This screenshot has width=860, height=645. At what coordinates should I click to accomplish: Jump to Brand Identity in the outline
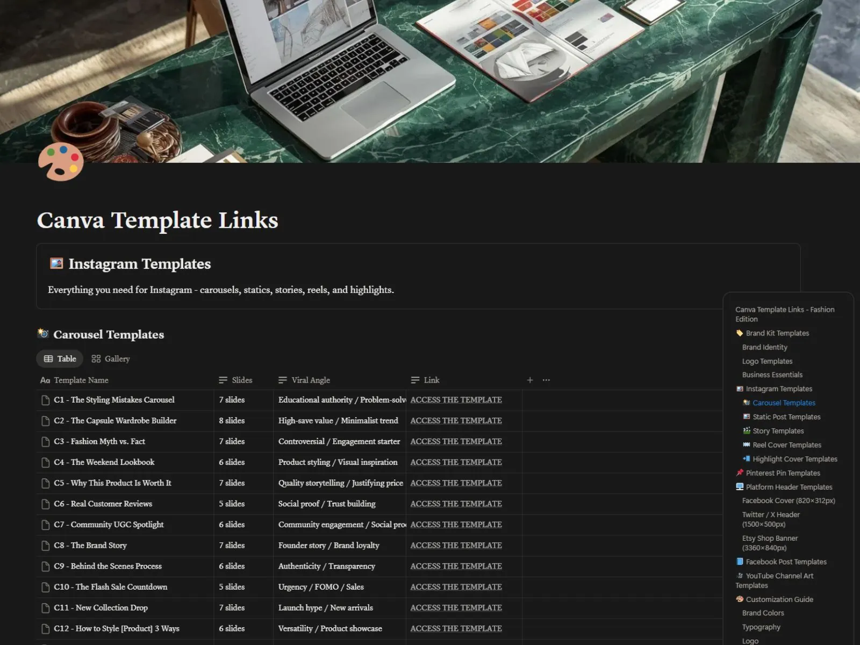coord(764,347)
